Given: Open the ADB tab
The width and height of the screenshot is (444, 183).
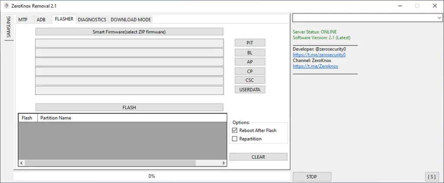Looking at the screenshot, I should coord(41,19).
